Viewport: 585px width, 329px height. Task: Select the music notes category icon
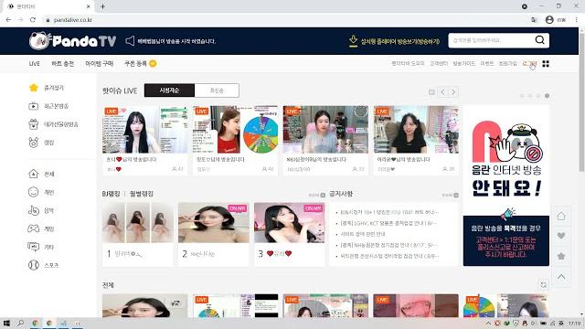34,210
